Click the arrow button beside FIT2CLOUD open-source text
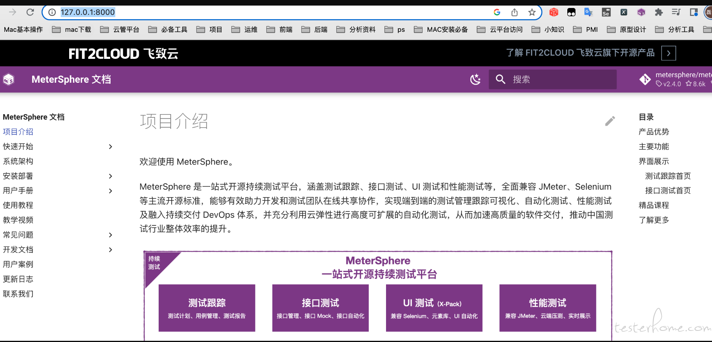Image resolution: width=712 pixels, height=342 pixels. click(x=669, y=53)
